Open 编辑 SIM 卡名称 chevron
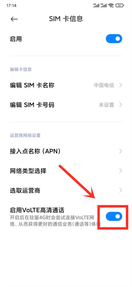The width and height of the screenshot is (132, 287). (x=121, y=85)
